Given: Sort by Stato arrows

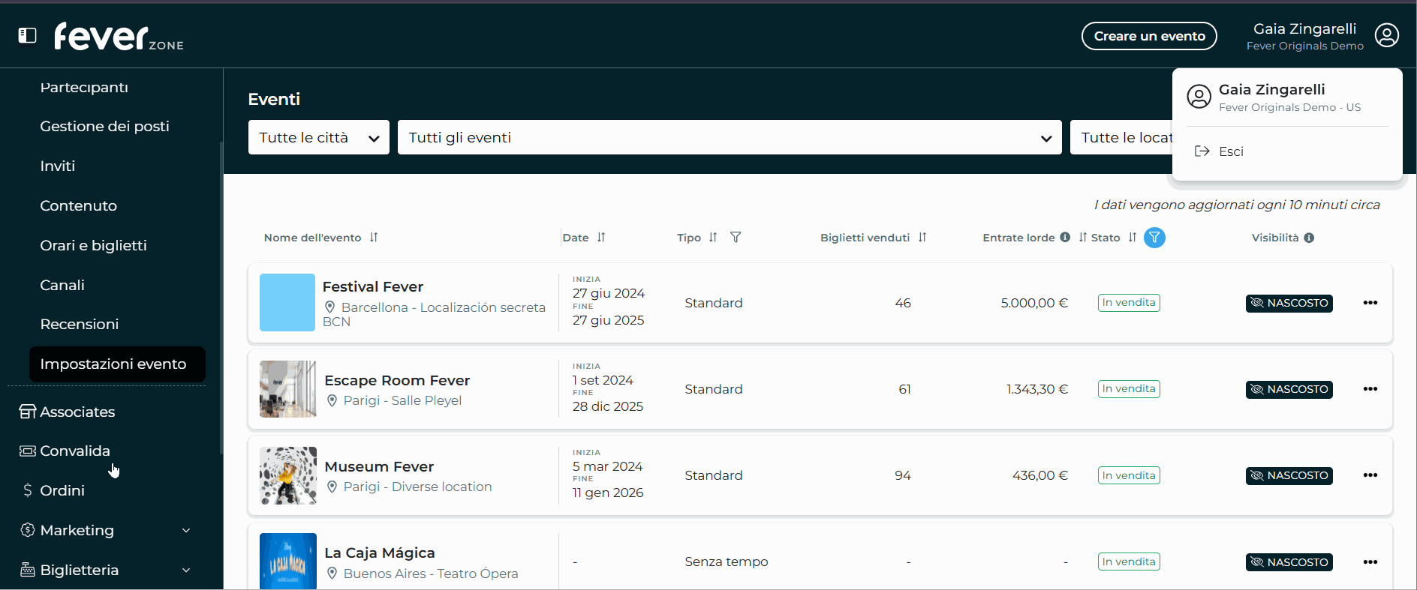Looking at the screenshot, I should (x=1133, y=238).
